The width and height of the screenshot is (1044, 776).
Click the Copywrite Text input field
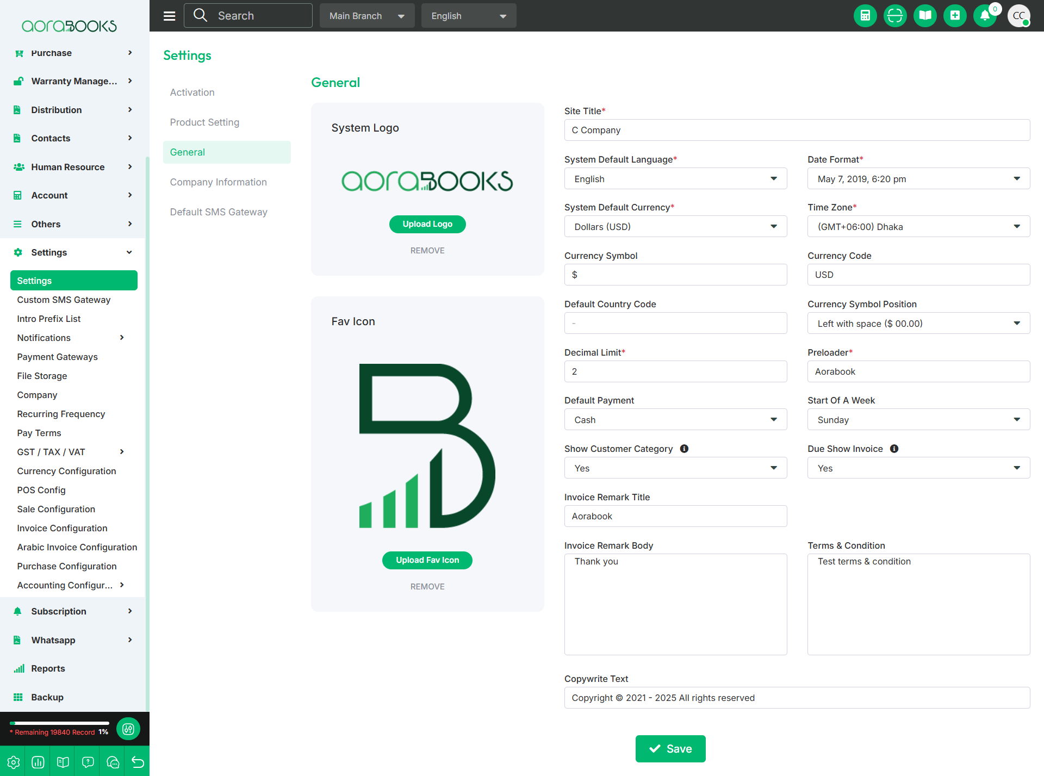[x=797, y=698]
